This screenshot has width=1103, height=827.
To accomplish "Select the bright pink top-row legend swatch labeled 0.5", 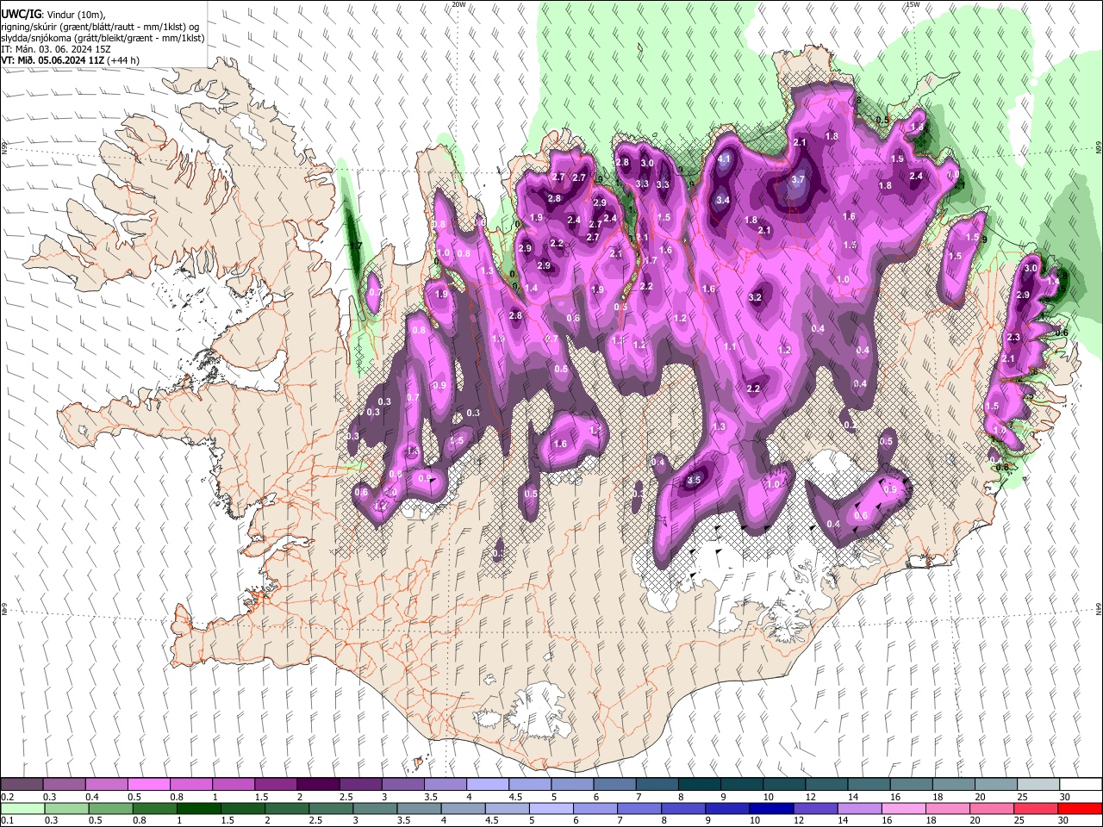I will [148, 785].
